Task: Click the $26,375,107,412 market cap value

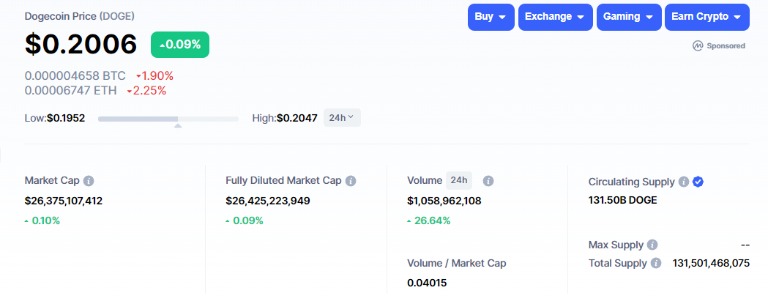Action: coord(64,201)
